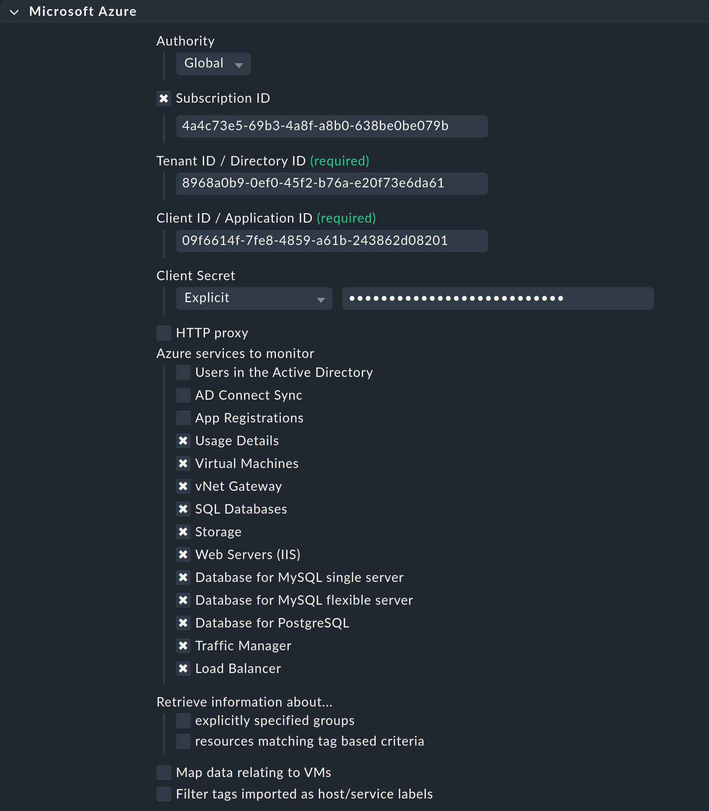Enable resources matching tag based criteria

pos(183,741)
